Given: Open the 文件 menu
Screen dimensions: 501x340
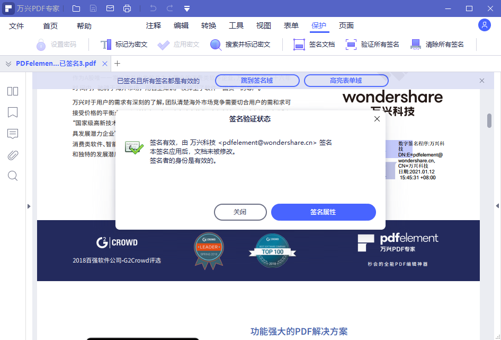Looking at the screenshot, I should (x=16, y=25).
